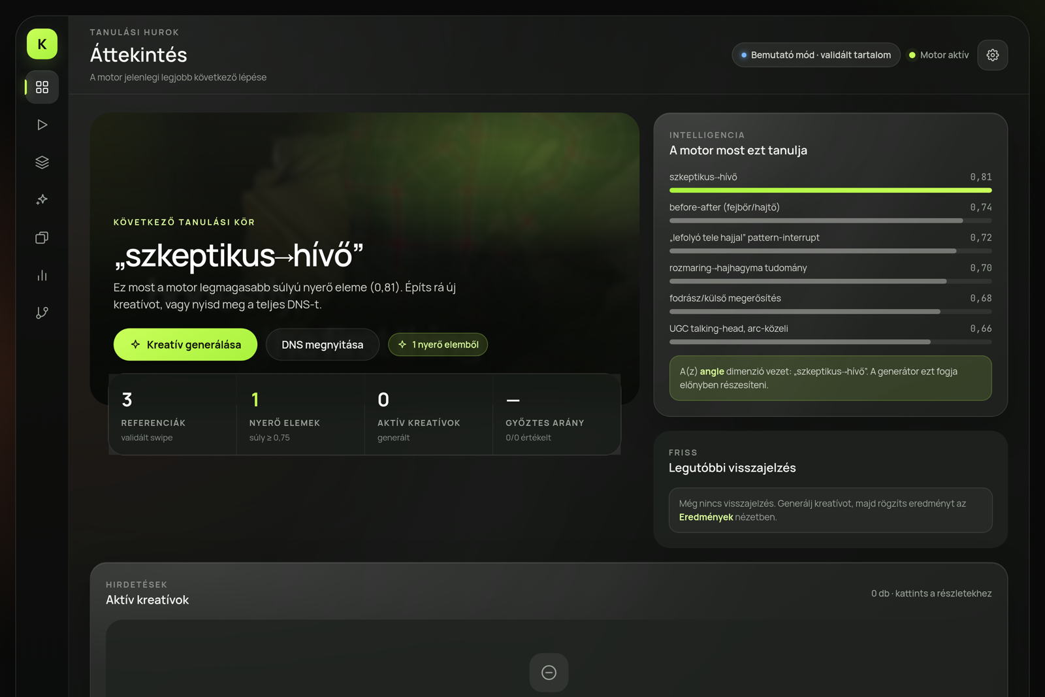Open the Nyerő elemek stat card
1045x697 pixels.
pos(300,415)
